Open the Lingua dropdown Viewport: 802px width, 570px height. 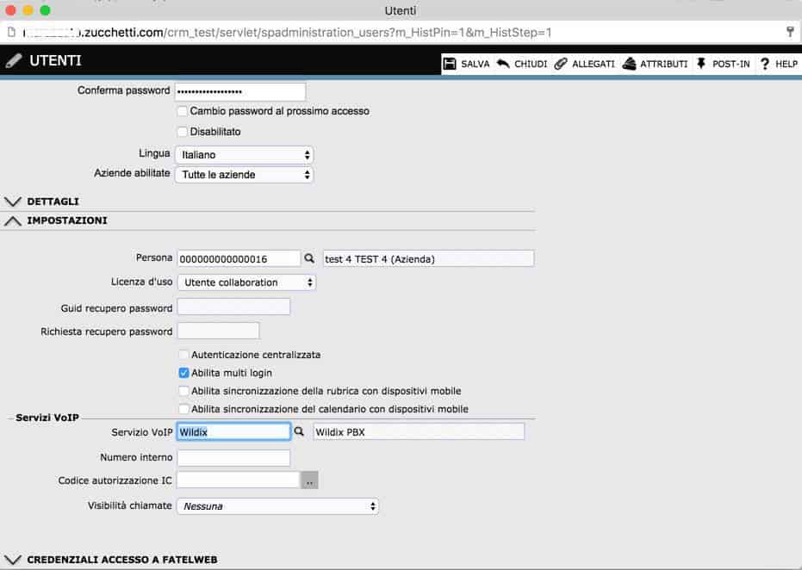click(244, 155)
